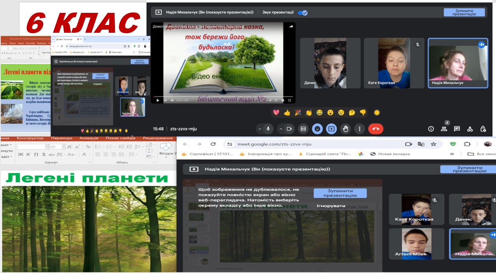Click the share arrow on the video

point(291,27)
